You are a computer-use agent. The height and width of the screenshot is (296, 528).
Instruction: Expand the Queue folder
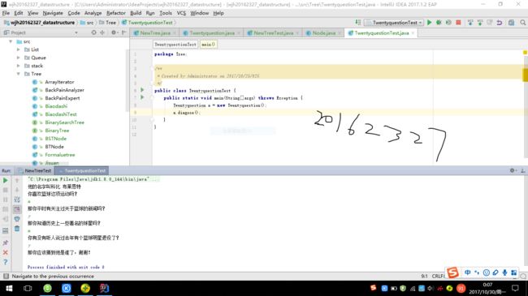pos(18,58)
